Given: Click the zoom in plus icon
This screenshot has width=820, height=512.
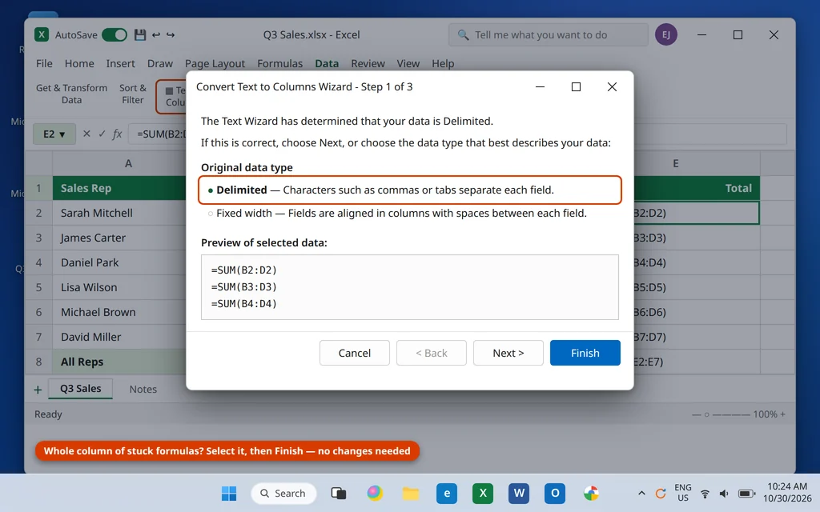Looking at the screenshot, I should click(783, 414).
